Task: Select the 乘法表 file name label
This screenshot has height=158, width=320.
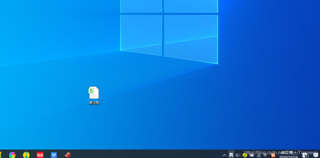Action: [94, 103]
